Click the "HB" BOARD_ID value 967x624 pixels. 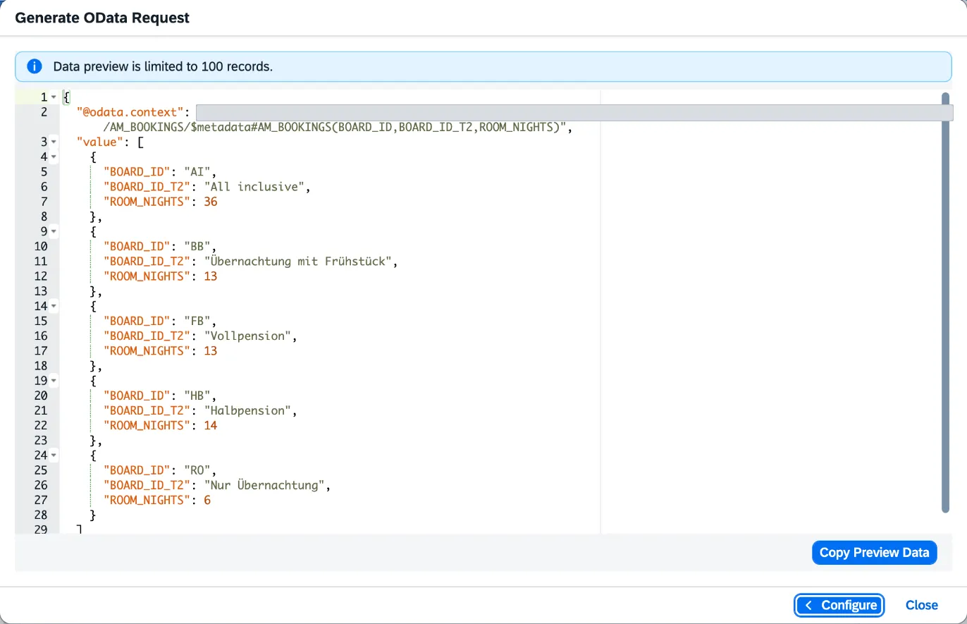coord(197,396)
